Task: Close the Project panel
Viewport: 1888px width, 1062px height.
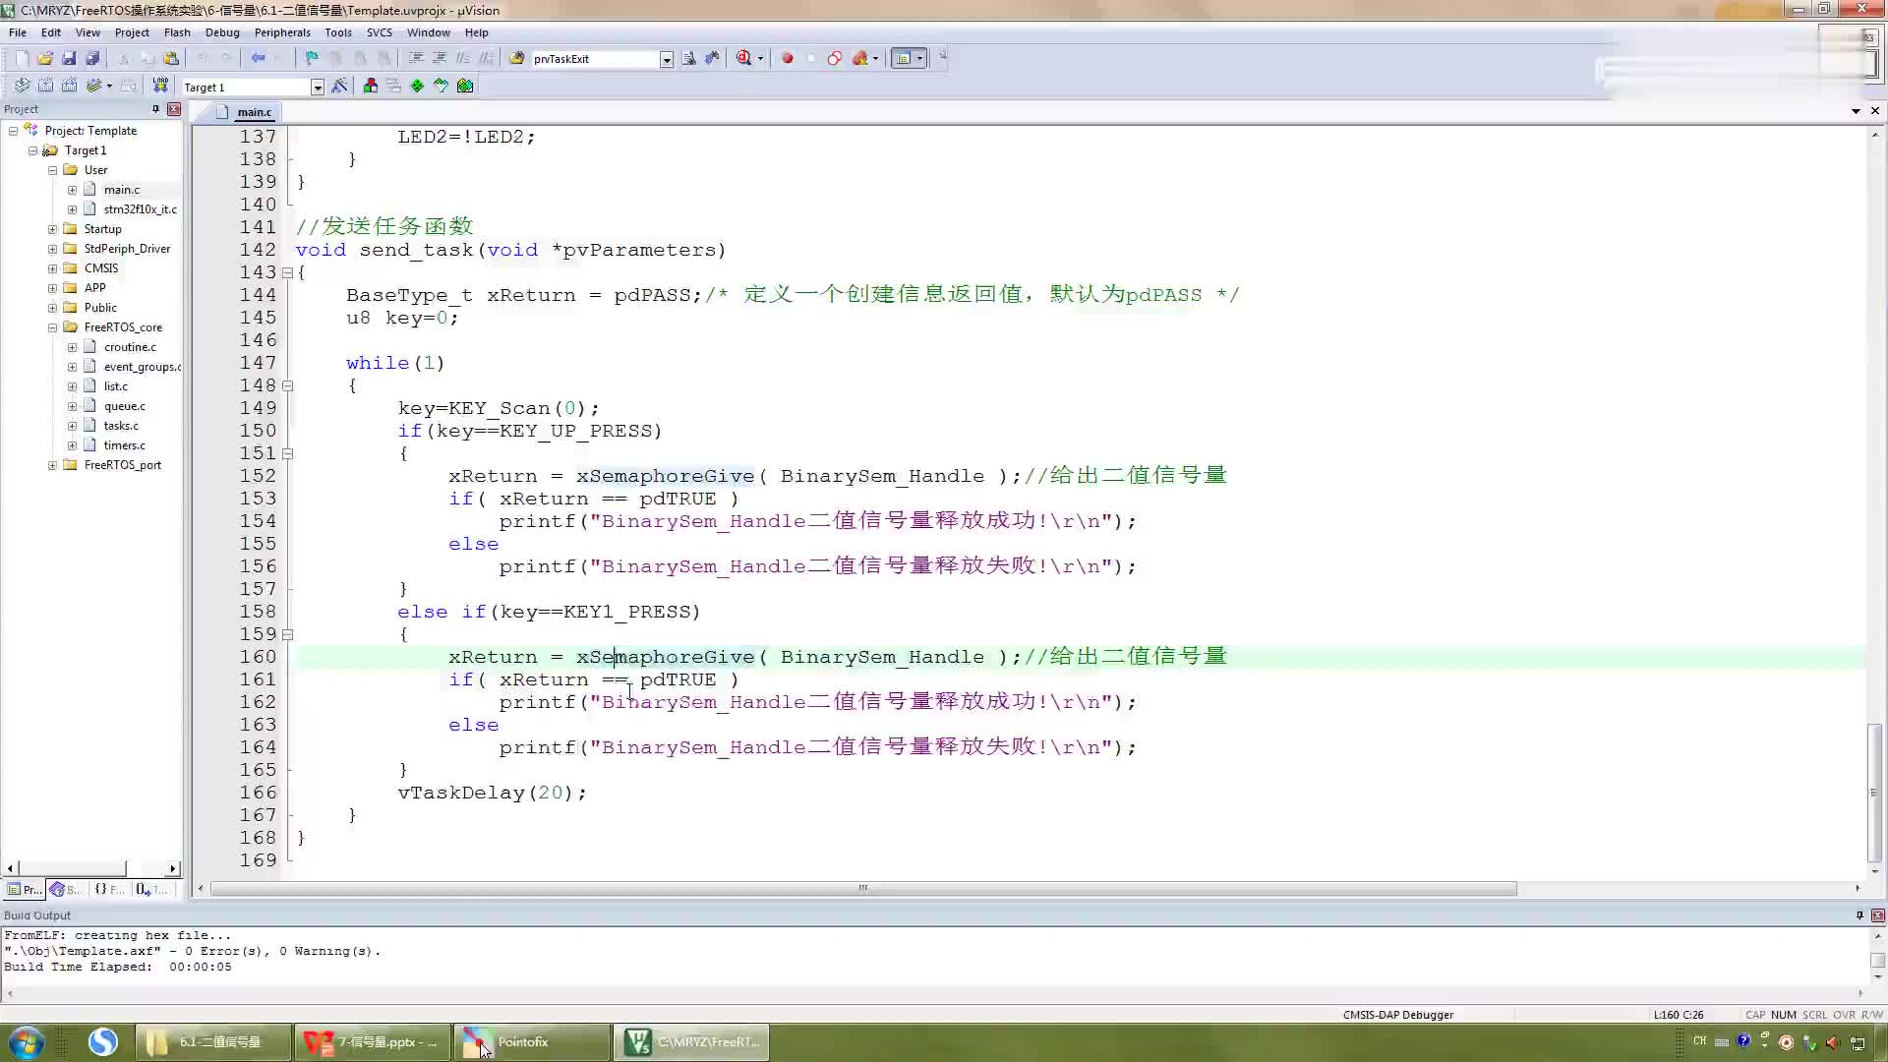Action: pyautogui.click(x=174, y=109)
